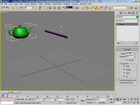Screen dimensions: 140x105
Task: Select the Teapot entry in the modifier stack
Action: tap(127, 24)
